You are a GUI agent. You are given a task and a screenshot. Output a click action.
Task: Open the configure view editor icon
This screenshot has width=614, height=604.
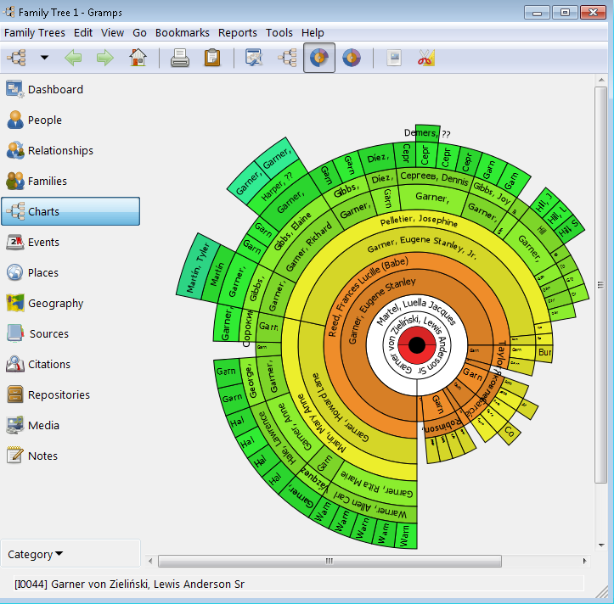click(254, 58)
